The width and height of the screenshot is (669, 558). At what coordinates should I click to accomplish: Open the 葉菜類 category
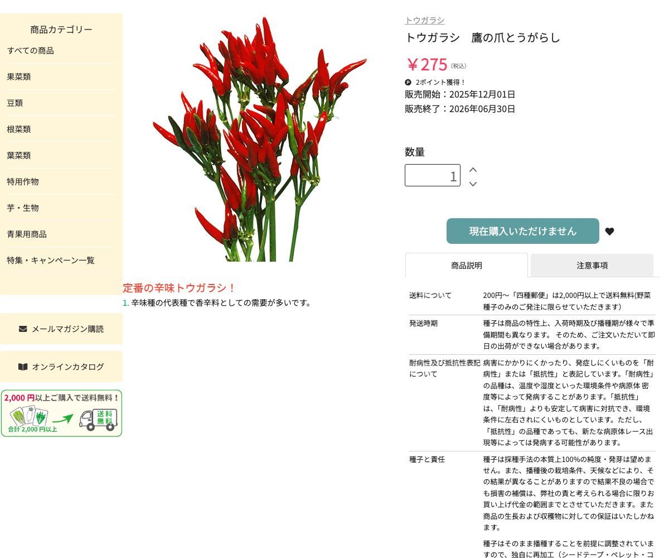[x=18, y=155]
